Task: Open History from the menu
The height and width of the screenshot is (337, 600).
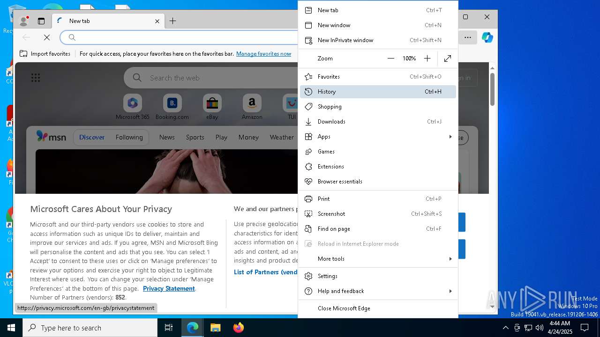Action: tap(378, 92)
